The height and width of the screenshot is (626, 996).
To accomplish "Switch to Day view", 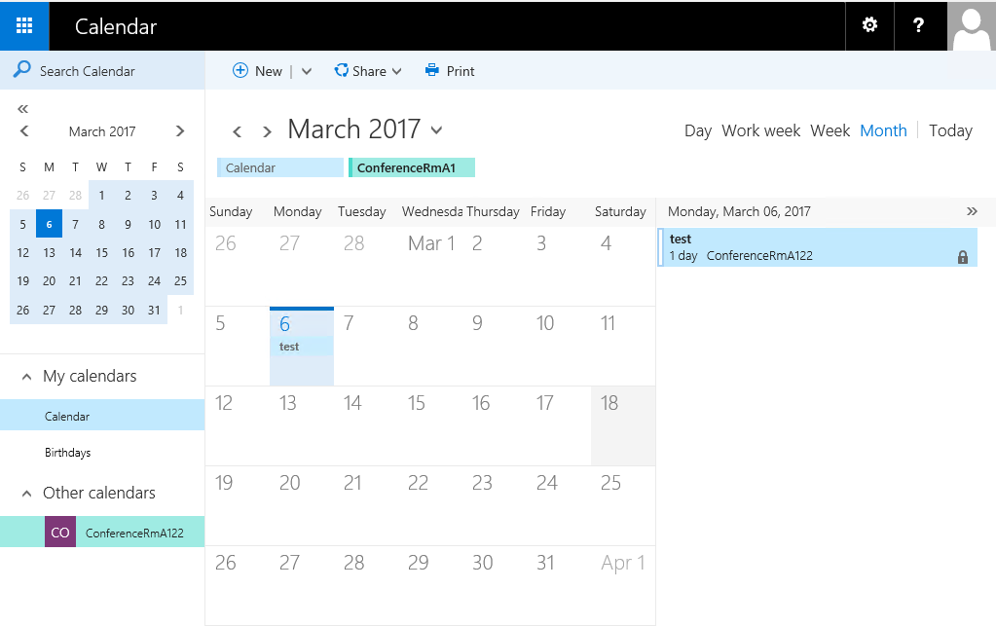I will coord(697,130).
